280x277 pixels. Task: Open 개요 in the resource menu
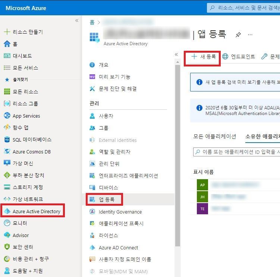pos(99,65)
